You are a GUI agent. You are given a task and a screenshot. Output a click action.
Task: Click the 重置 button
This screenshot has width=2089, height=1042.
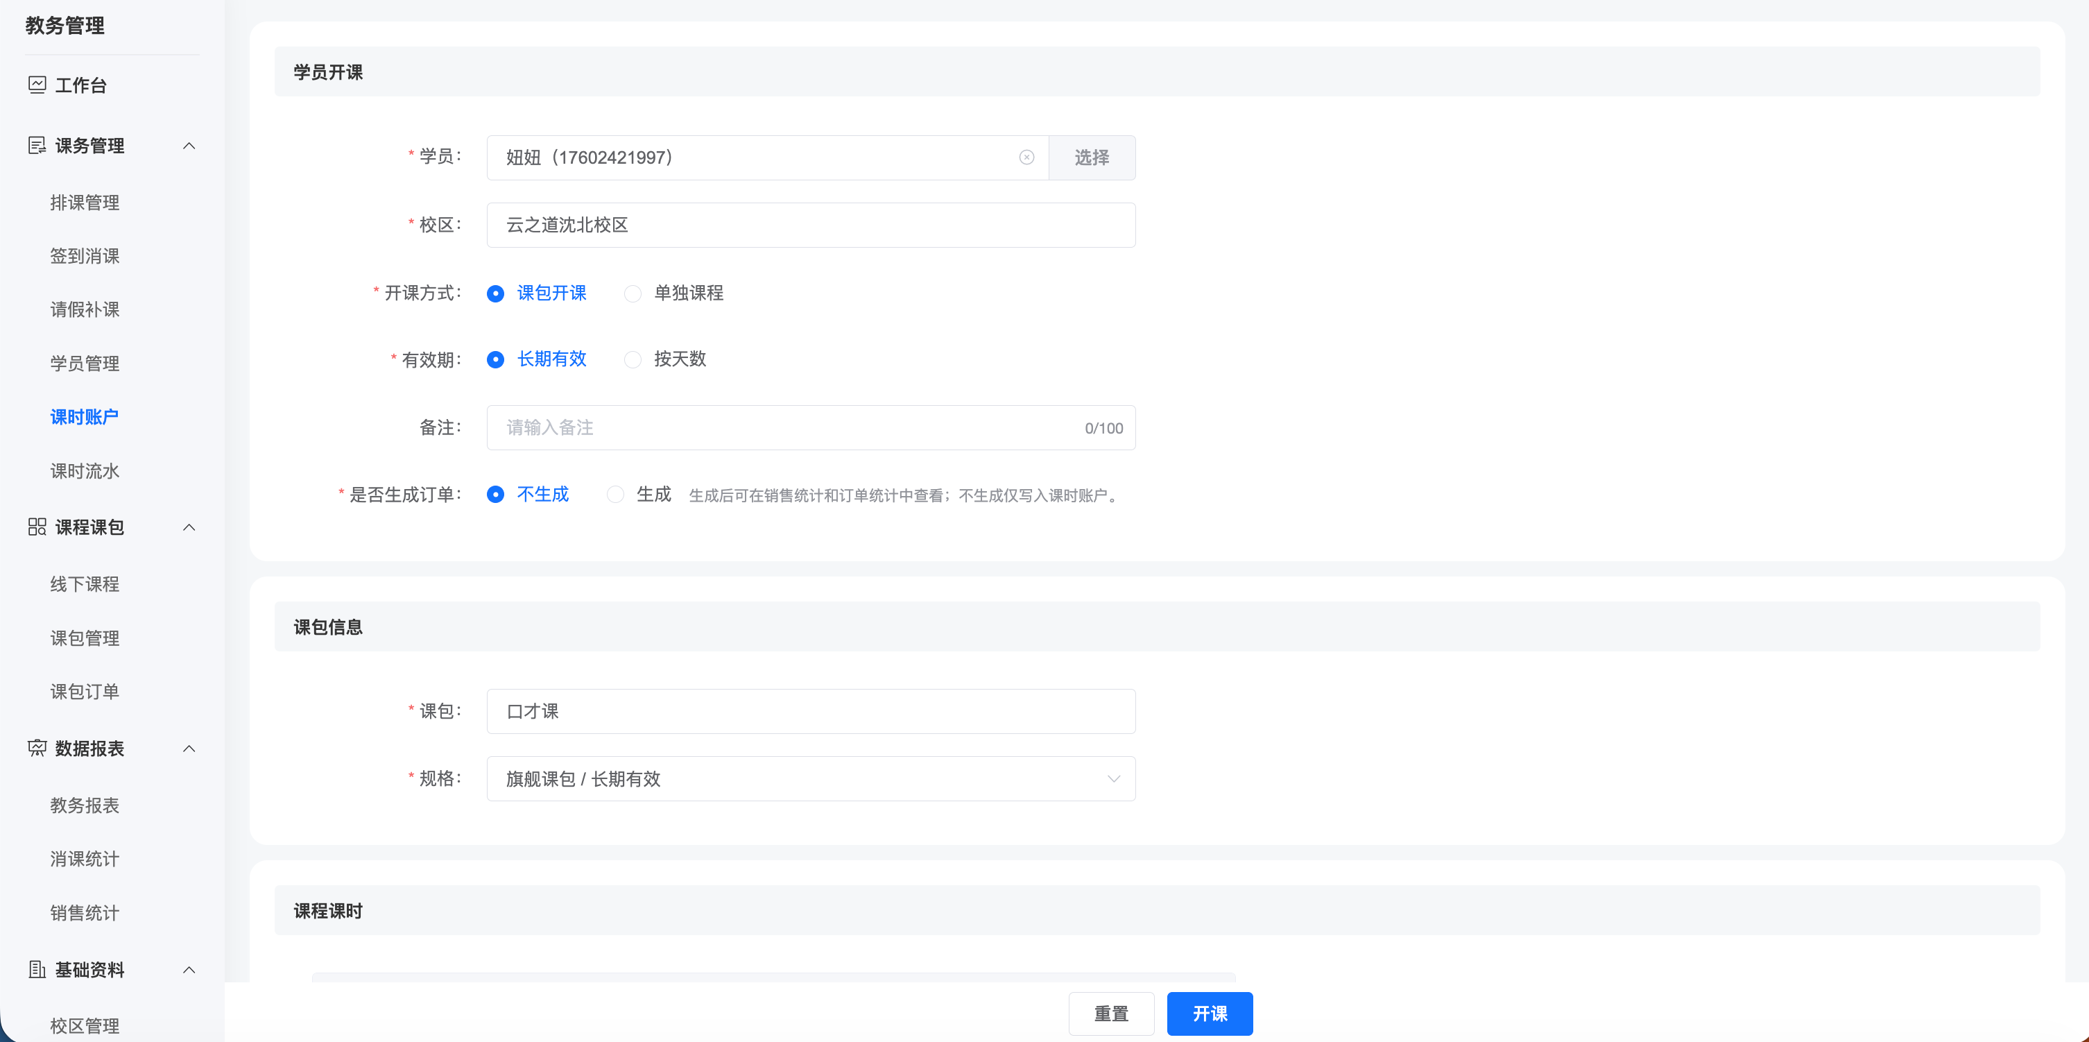tap(1111, 1014)
